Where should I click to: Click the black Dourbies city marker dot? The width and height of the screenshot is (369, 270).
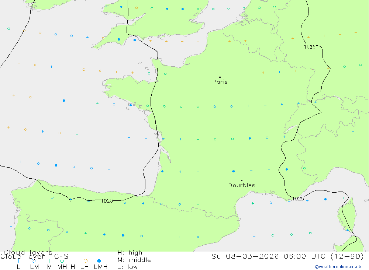tap(242, 180)
